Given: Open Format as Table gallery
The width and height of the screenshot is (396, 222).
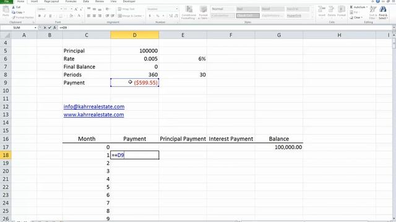Looking at the screenshot, I should pos(204,12).
